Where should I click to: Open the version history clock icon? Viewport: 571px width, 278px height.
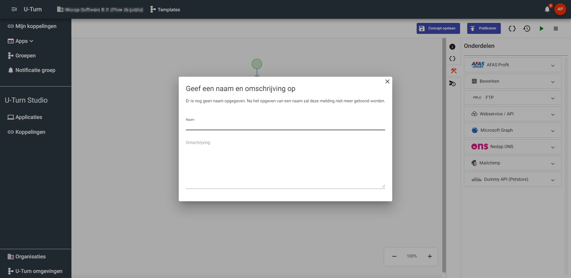click(x=527, y=29)
